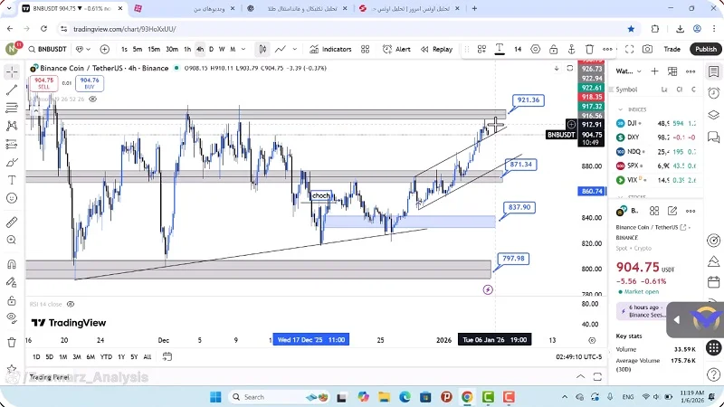This screenshot has width=724, height=407.
Task: Click the 904.76 BUY button
Action: click(89, 83)
